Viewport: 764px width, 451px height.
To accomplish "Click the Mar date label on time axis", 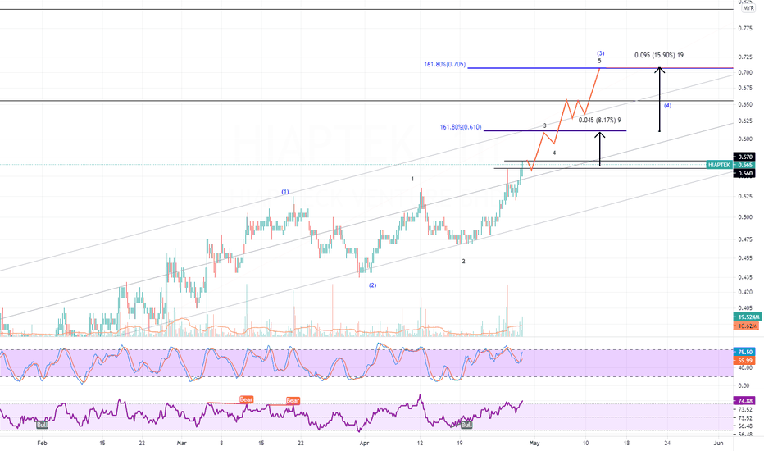I will tap(182, 443).
